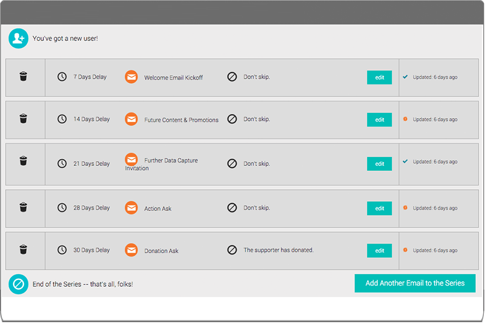Delete the Donation Ask email using trash icon
The image size is (486, 325).
23,249
